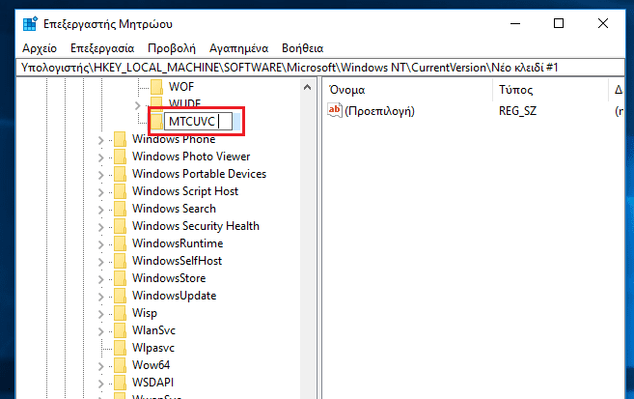Open the Αρχείο menu
Screen dimensions: 634x399
click(40, 48)
